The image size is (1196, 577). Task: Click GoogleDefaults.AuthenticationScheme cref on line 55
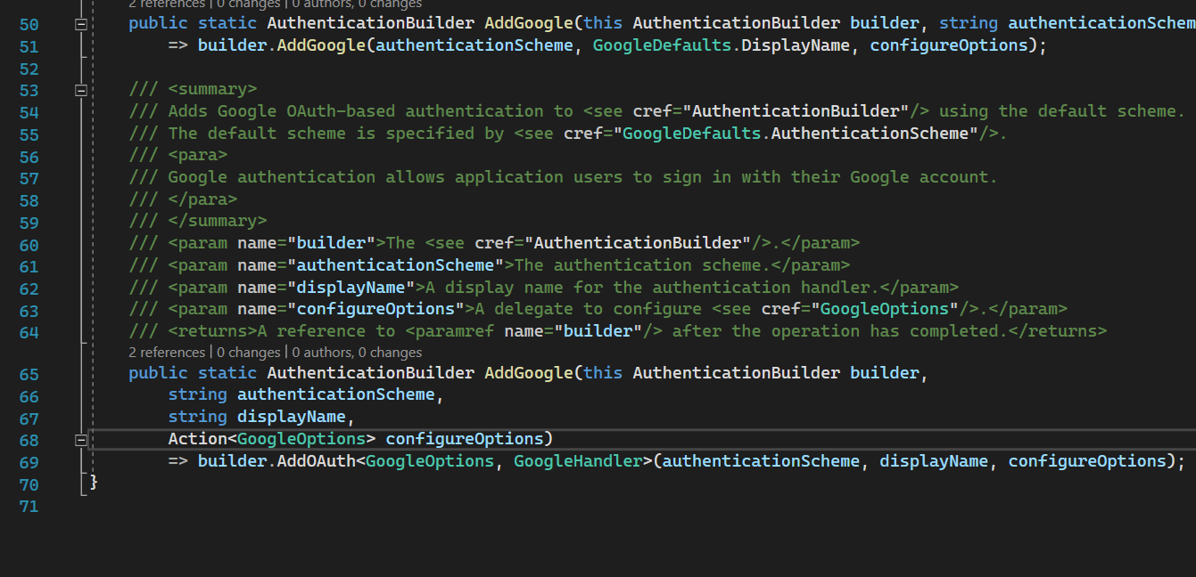pos(796,134)
